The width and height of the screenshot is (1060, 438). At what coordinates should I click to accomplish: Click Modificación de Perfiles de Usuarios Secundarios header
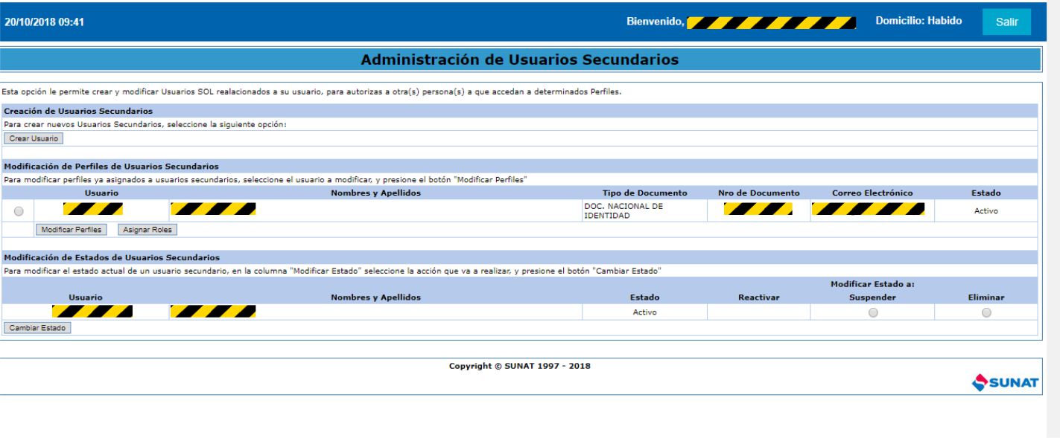tap(111, 166)
